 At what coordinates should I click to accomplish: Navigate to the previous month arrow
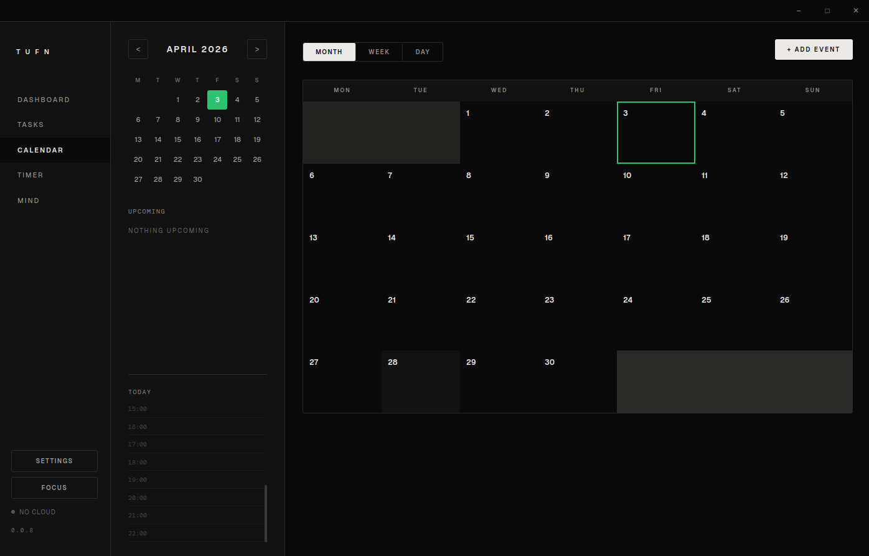click(138, 49)
